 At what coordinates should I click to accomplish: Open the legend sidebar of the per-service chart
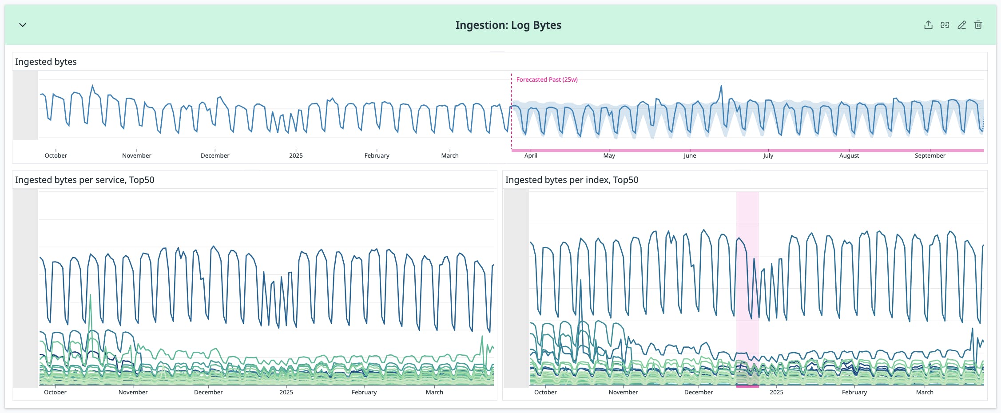pos(25,284)
